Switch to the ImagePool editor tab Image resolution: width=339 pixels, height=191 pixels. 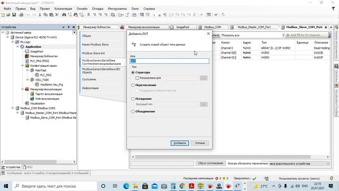[182, 27]
